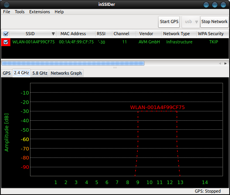Click the scroll right arrow

(225, 63)
